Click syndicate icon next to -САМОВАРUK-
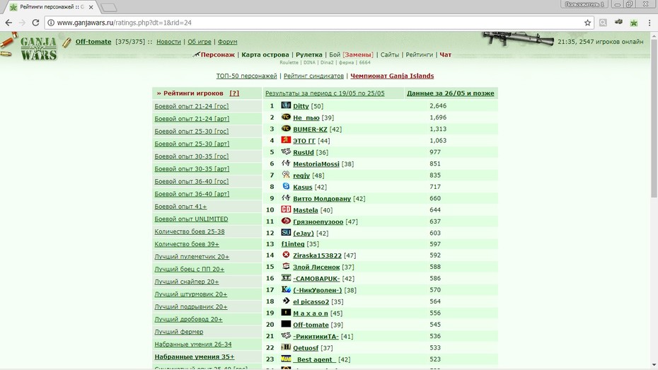Screen dimensions: 658x370 (286, 278)
